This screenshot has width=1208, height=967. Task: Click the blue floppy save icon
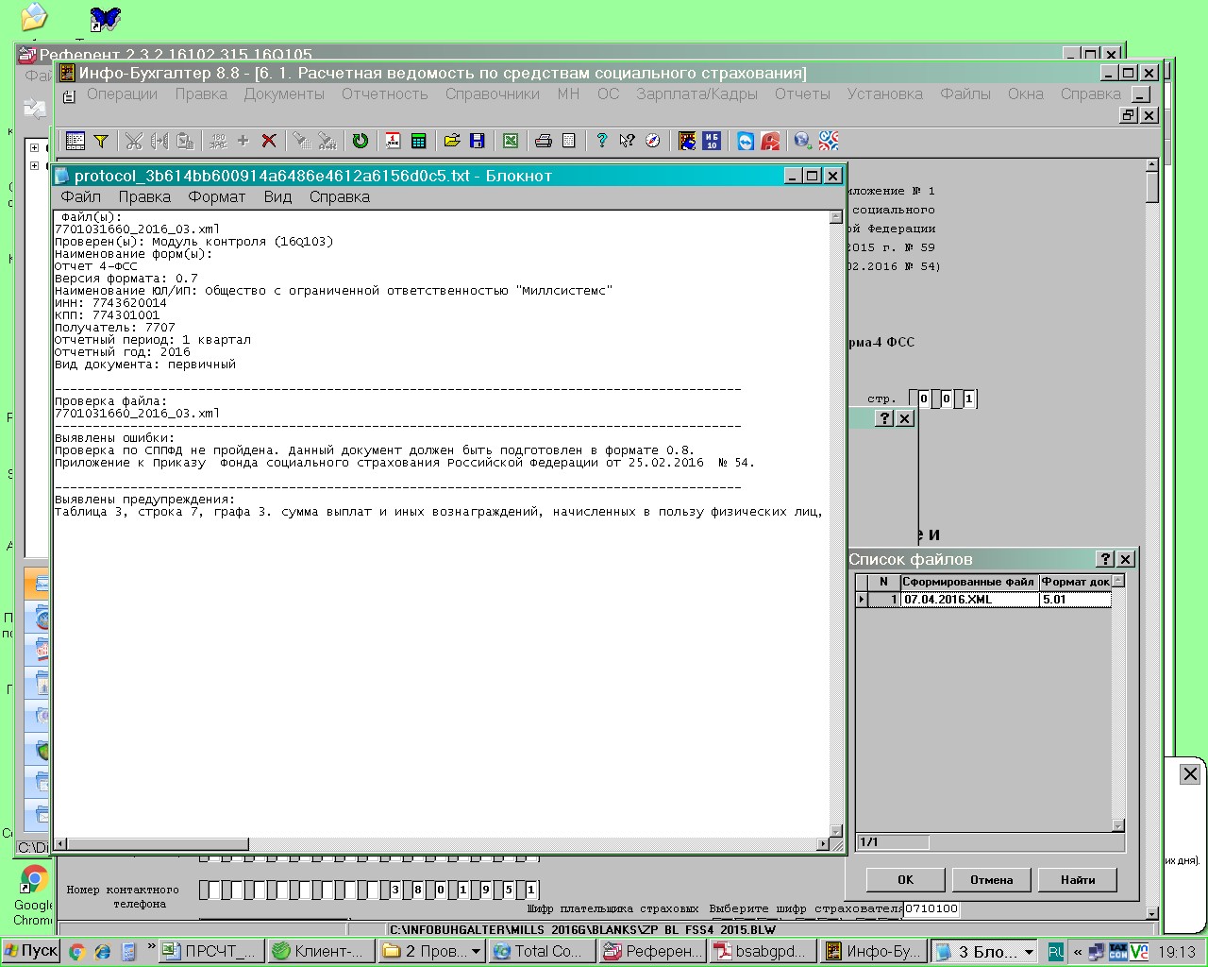[478, 141]
